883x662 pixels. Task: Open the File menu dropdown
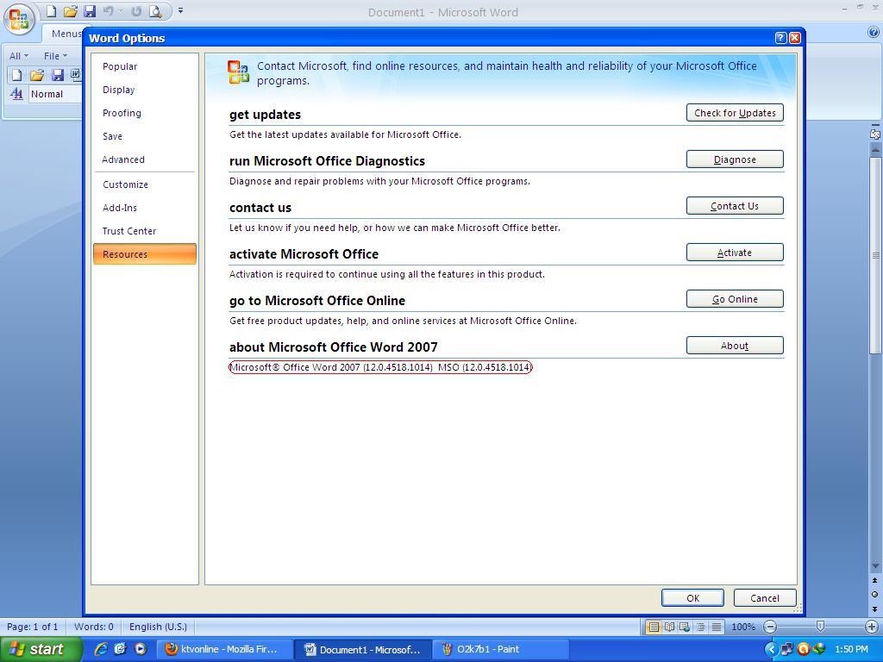click(55, 56)
